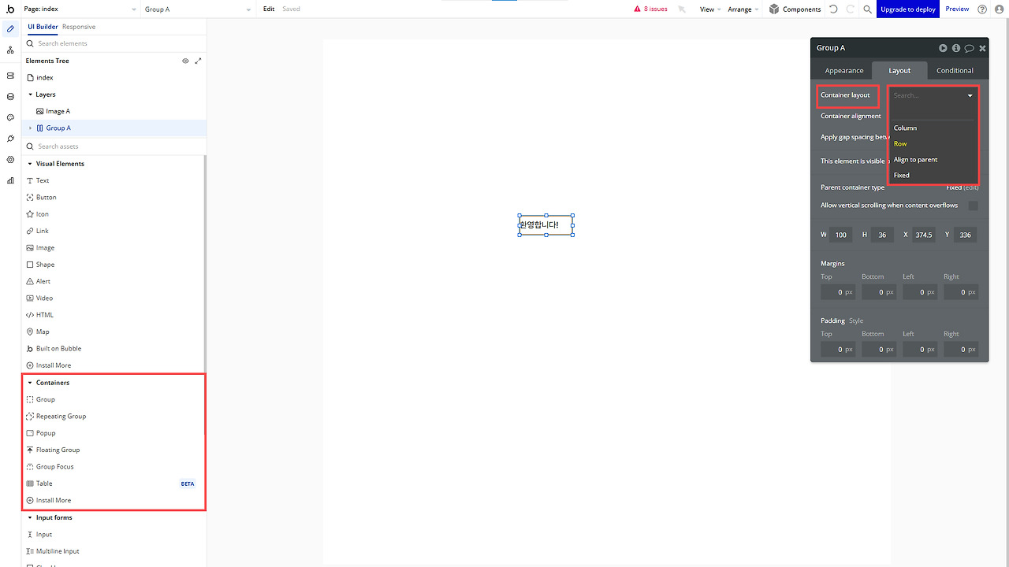Screen dimensions: 1009x567
Task: Switch to the Responsive tab
Action: tap(79, 27)
